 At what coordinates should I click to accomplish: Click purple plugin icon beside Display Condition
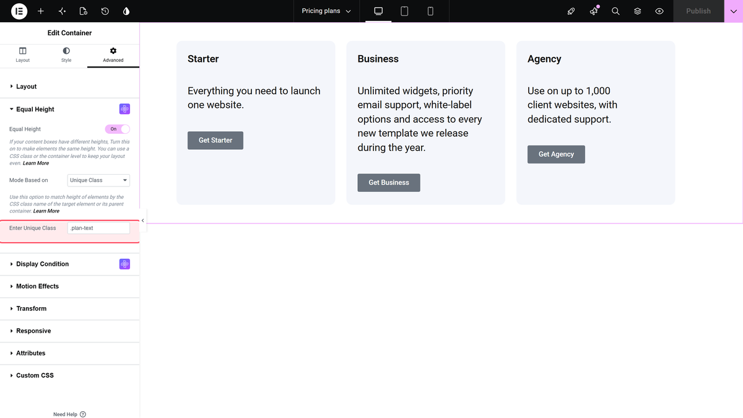click(124, 264)
